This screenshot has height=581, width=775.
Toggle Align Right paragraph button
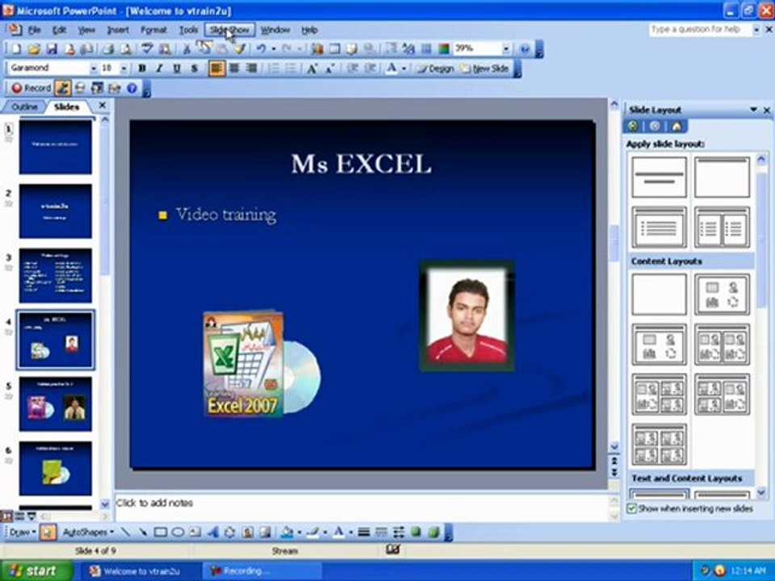point(252,69)
